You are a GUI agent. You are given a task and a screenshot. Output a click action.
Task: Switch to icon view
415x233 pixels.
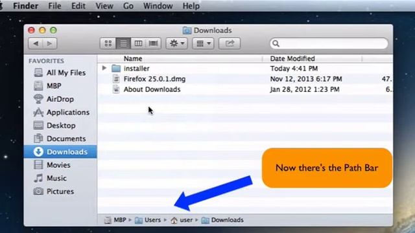click(108, 43)
